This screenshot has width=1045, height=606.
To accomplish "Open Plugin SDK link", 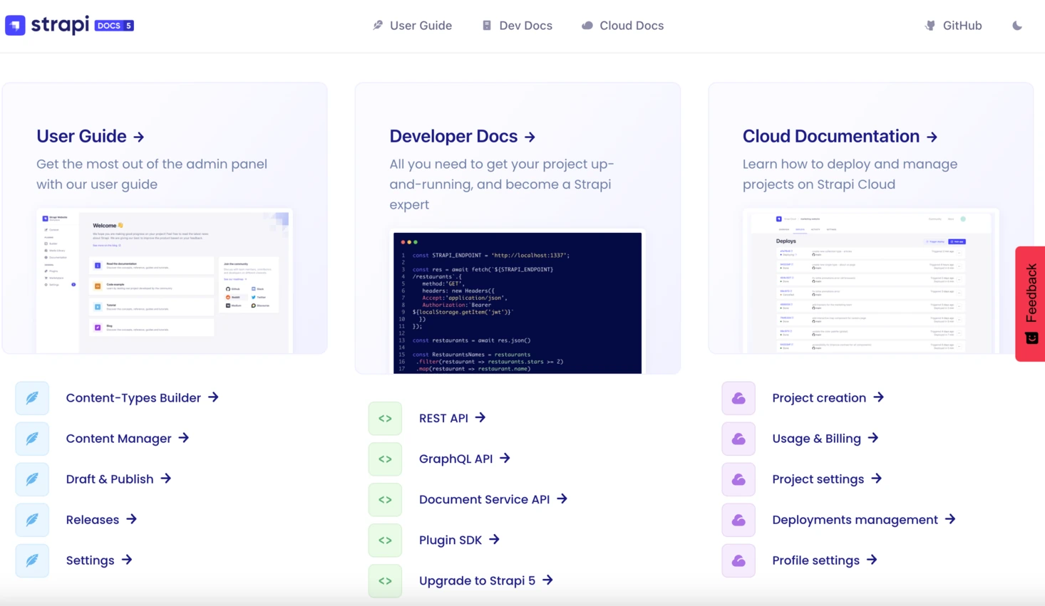I will click(x=460, y=540).
